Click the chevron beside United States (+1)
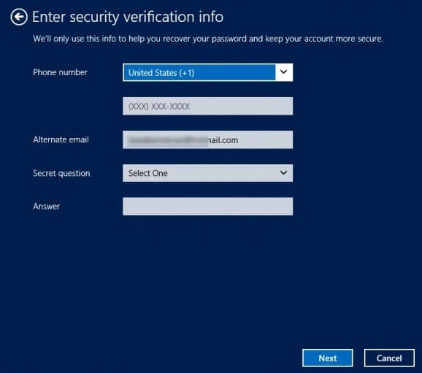Screen dimensions: 422x373 coord(283,72)
